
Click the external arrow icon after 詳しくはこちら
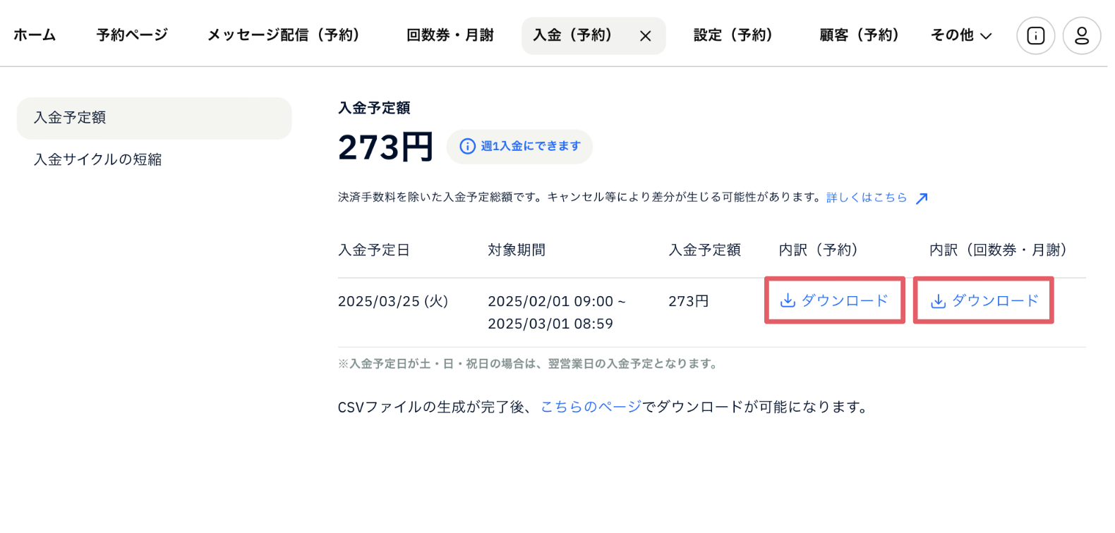pyautogui.click(x=922, y=198)
